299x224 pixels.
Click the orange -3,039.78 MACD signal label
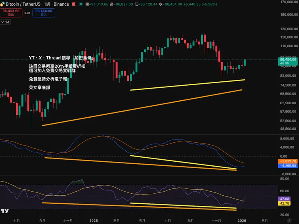(x=288, y=161)
